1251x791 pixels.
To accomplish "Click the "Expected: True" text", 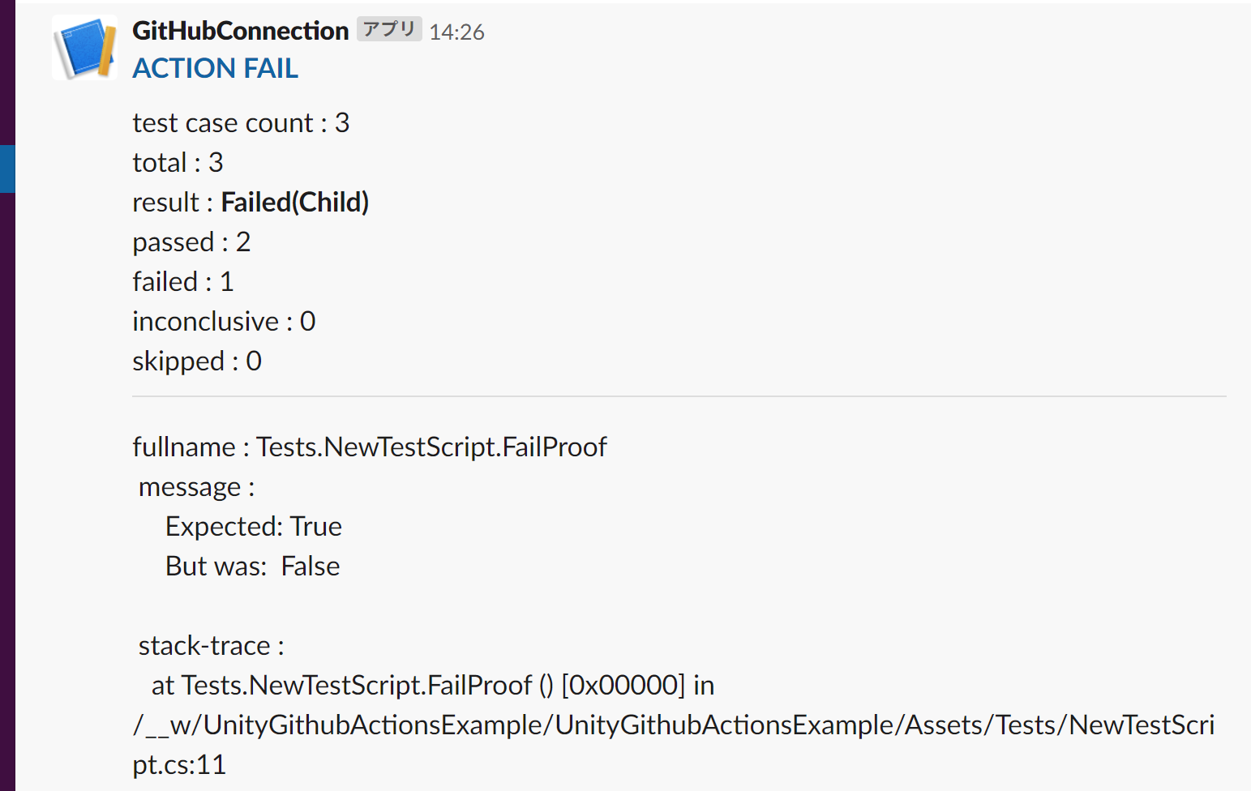I will (x=253, y=527).
